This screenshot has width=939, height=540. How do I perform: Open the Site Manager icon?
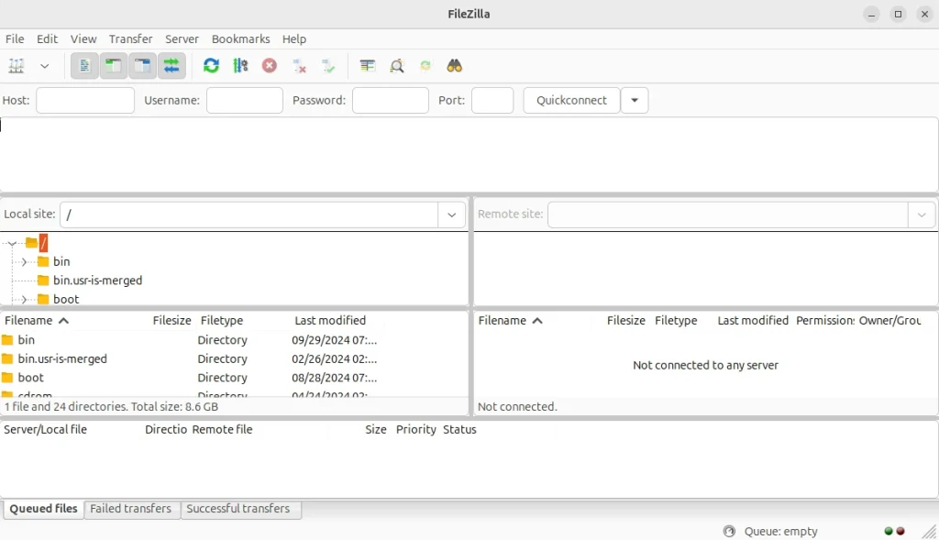click(17, 66)
